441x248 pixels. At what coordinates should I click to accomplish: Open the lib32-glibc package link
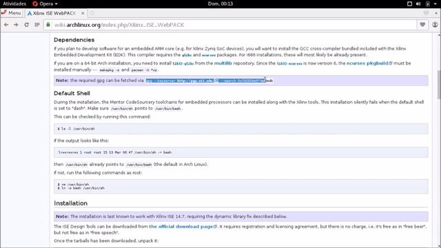(x=183, y=63)
